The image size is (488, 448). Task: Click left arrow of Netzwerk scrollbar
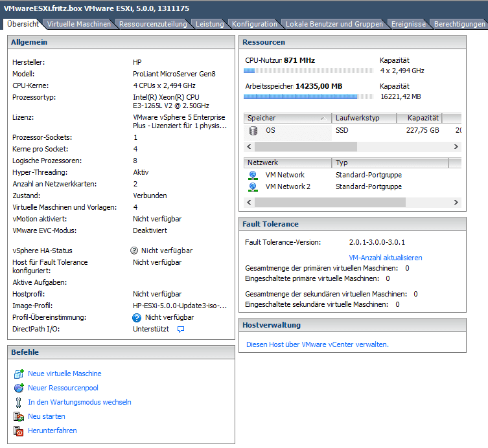(249, 203)
